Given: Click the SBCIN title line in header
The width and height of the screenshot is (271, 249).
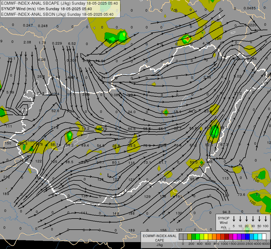Looking at the screenshot, I should tap(57, 14).
